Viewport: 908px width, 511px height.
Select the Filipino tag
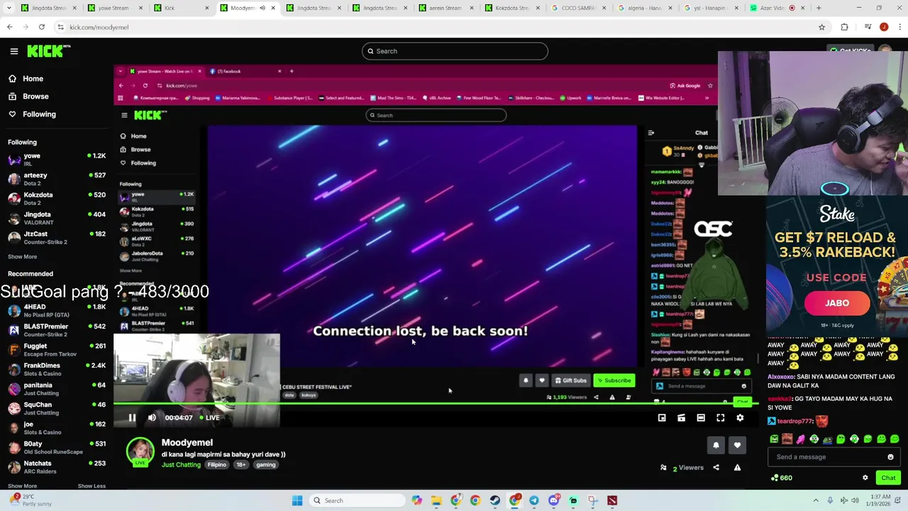pos(216,465)
